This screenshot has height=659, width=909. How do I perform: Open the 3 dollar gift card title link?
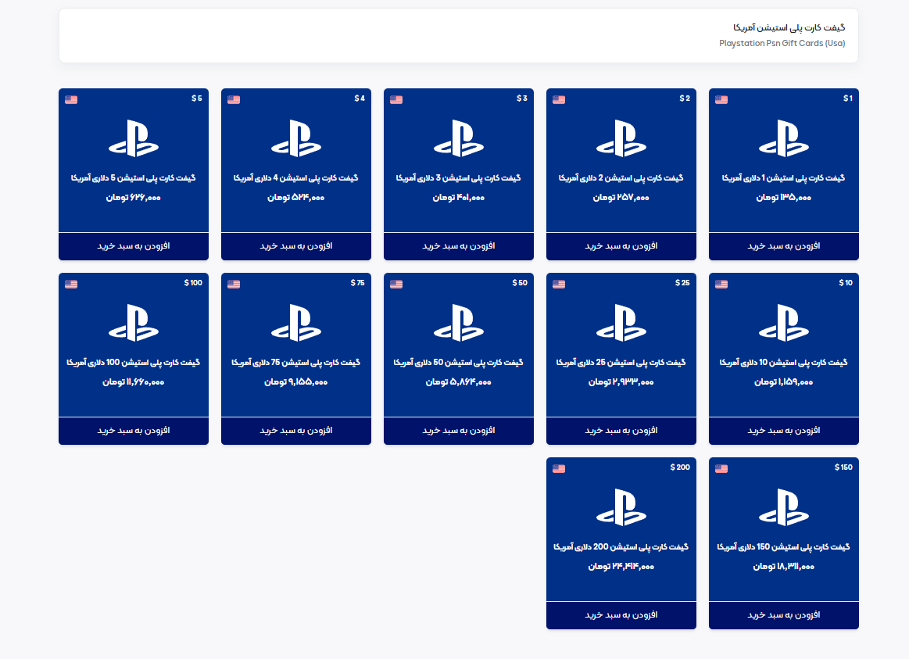tap(459, 178)
